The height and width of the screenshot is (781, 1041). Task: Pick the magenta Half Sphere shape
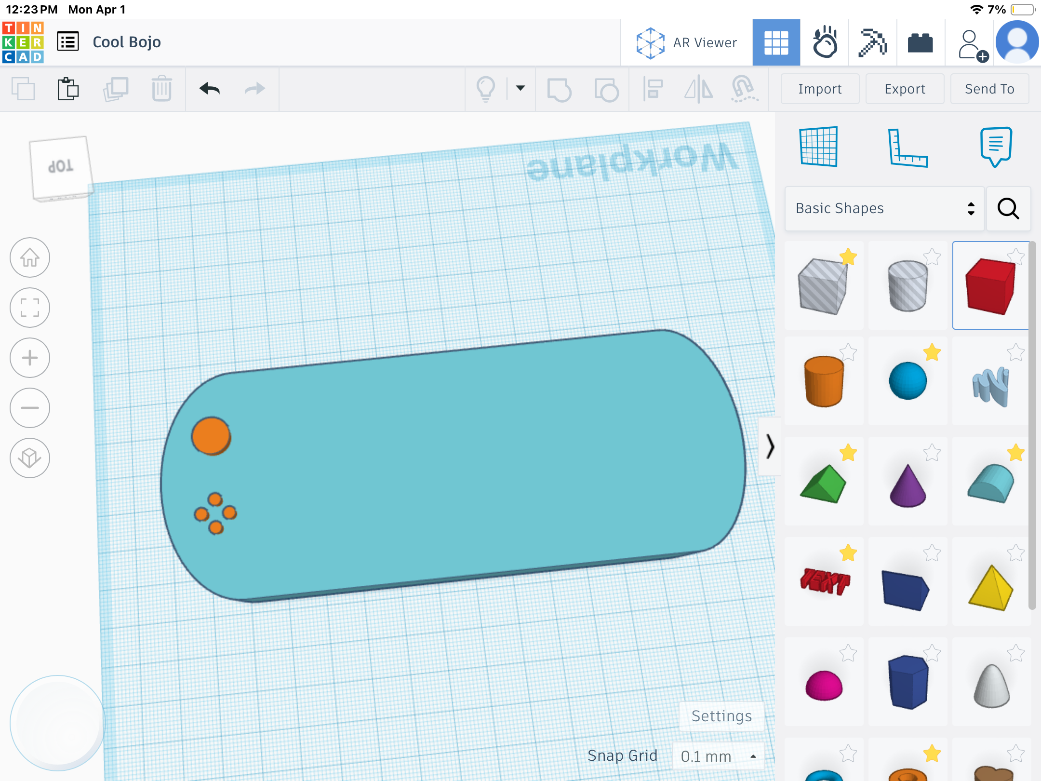[x=824, y=685]
